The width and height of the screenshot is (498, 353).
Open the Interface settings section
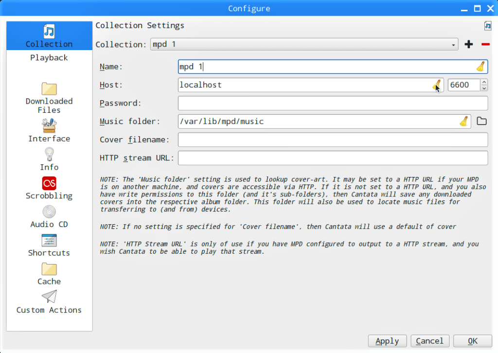[x=49, y=130]
